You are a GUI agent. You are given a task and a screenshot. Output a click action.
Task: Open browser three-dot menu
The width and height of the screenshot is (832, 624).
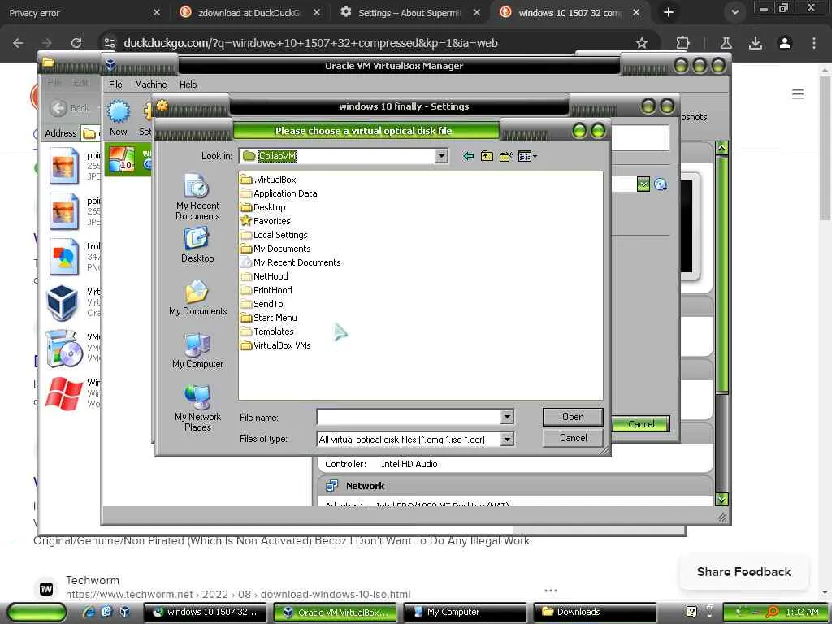coord(814,43)
